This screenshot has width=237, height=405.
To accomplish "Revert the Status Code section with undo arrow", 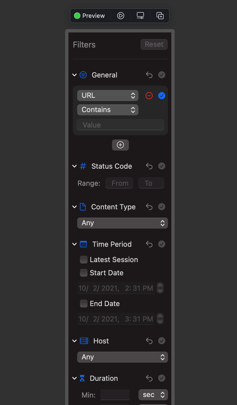I will click(149, 166).
